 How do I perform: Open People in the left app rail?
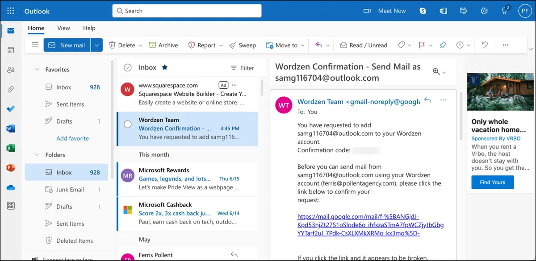tap(11, 70)
